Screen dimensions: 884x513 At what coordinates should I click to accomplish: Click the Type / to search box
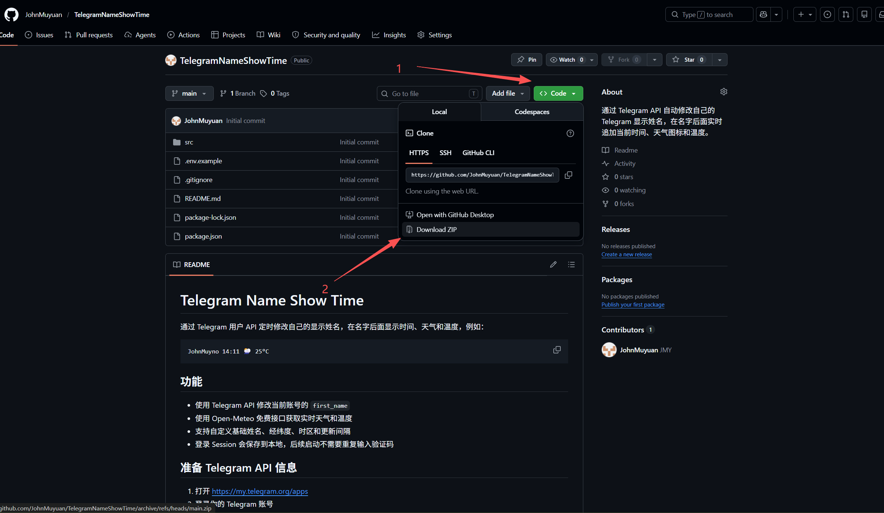click(x=709, y=14)
